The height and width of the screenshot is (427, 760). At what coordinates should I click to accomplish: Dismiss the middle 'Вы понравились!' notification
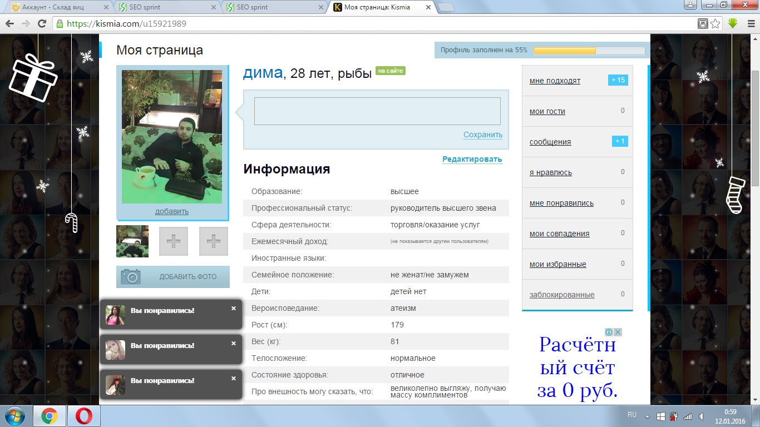tap(234, 343)
